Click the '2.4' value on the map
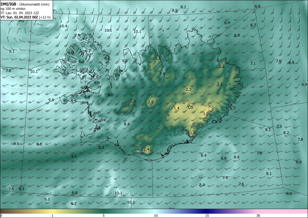This screenshot has height=218, width=308. pyautogui.click(x=146, y=149)
